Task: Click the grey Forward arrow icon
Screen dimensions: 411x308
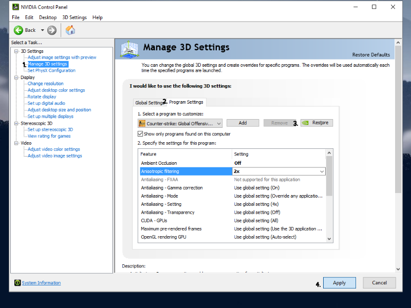Action: click(x=52, y=30)
